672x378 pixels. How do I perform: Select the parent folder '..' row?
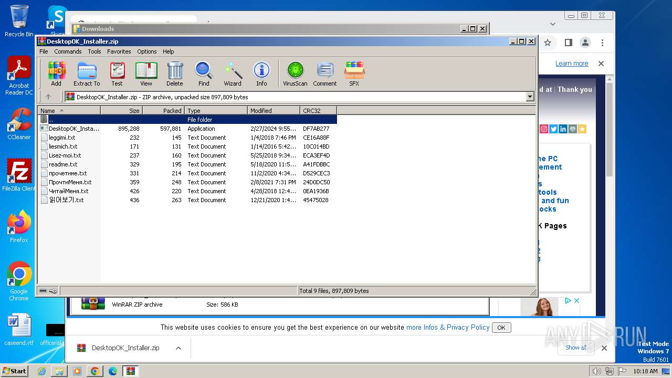point(187,120)
